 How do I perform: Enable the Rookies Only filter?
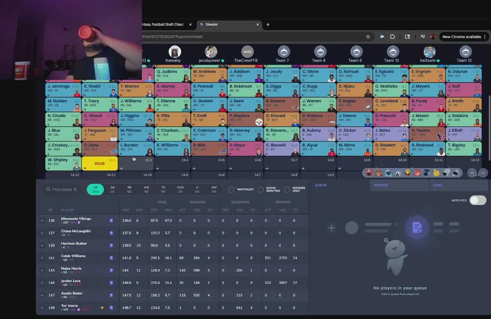click(x=287, y=190)
